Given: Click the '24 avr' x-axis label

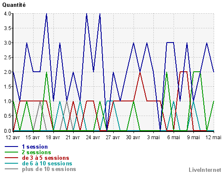Looking at the screenshot, I should (93, 137).
